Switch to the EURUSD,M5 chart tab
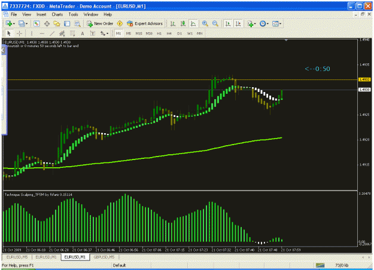 pos(17,257)
